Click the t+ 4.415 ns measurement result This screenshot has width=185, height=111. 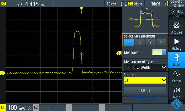pyautogui.click(x=31, y=4)
